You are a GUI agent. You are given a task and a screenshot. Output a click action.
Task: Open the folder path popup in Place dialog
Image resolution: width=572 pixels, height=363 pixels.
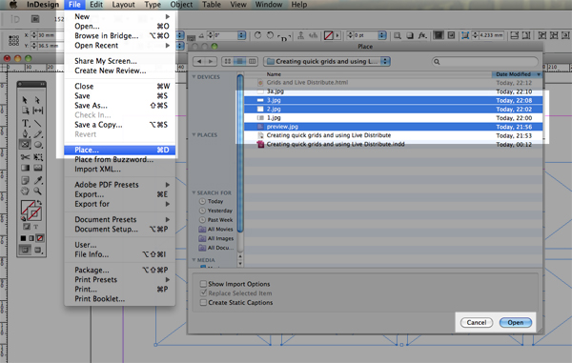pyautogui.click(x=327, y=61)
